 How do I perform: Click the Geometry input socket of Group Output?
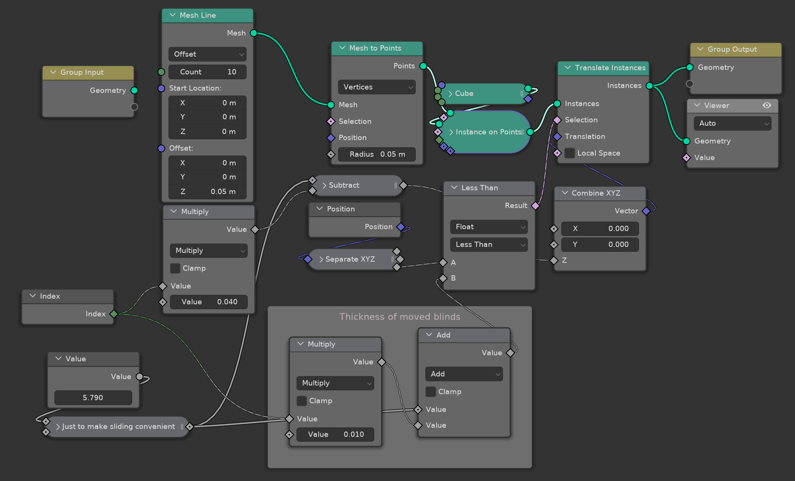click(x=690, y=68)
